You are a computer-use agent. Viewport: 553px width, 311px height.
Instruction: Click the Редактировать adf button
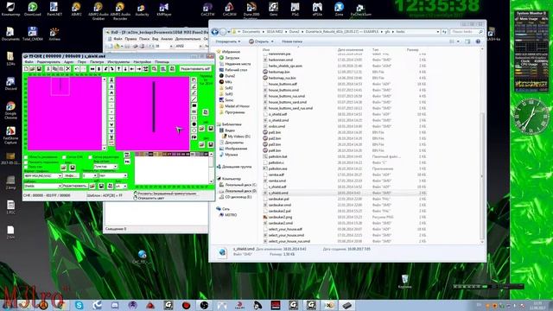[195, 69]
